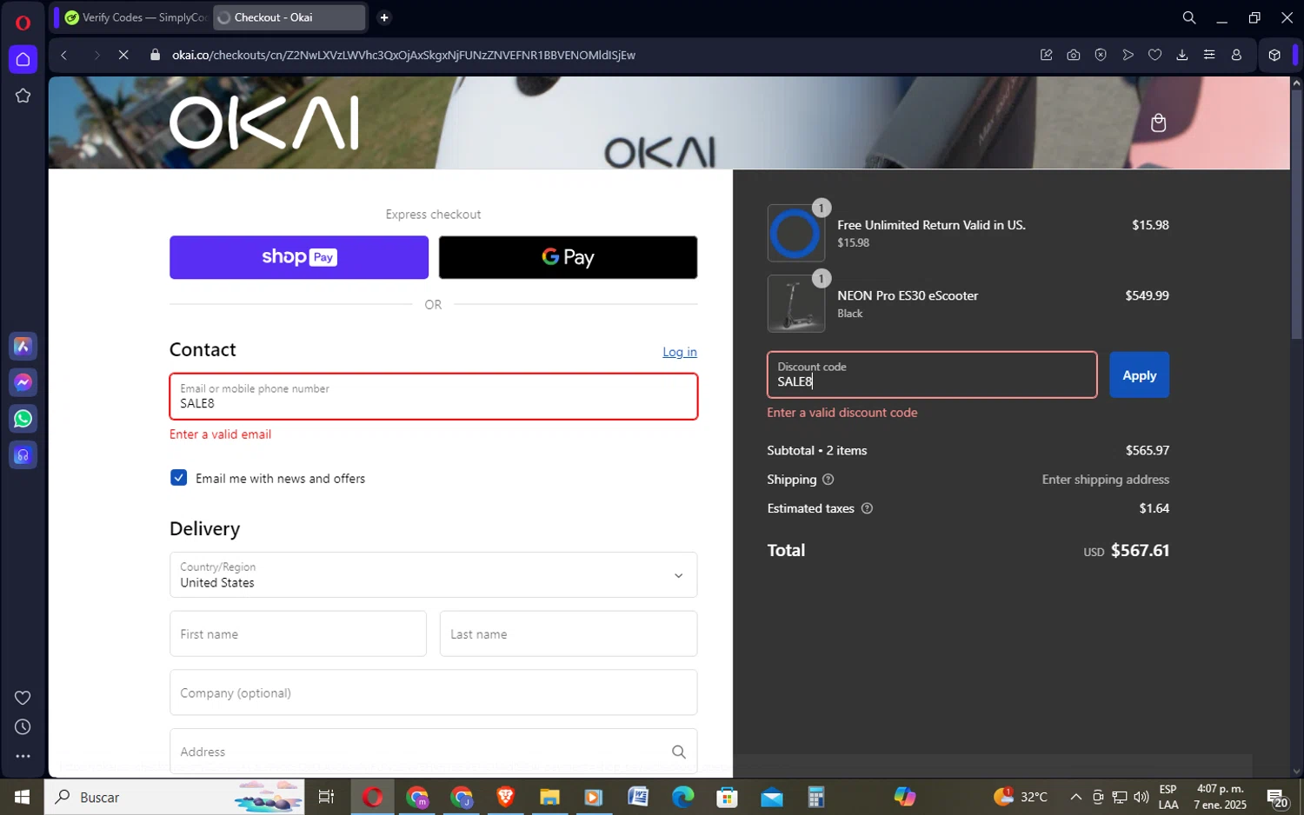Open Word from taskbar
Screen dimensions: 1304x815
[x=638, y=797]
